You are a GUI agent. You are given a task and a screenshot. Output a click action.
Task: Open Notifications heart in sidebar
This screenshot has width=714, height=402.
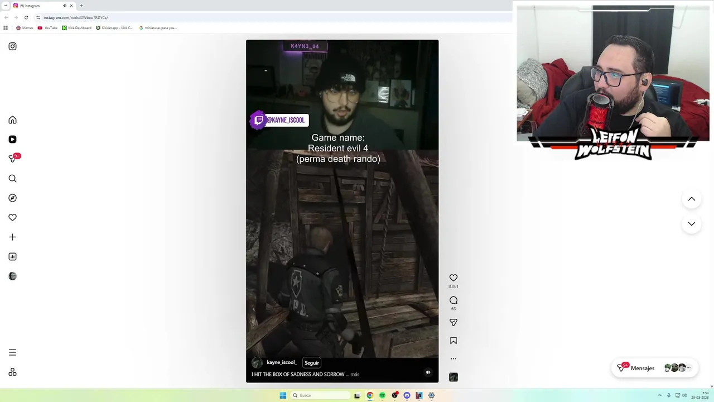tap(12, 218)
